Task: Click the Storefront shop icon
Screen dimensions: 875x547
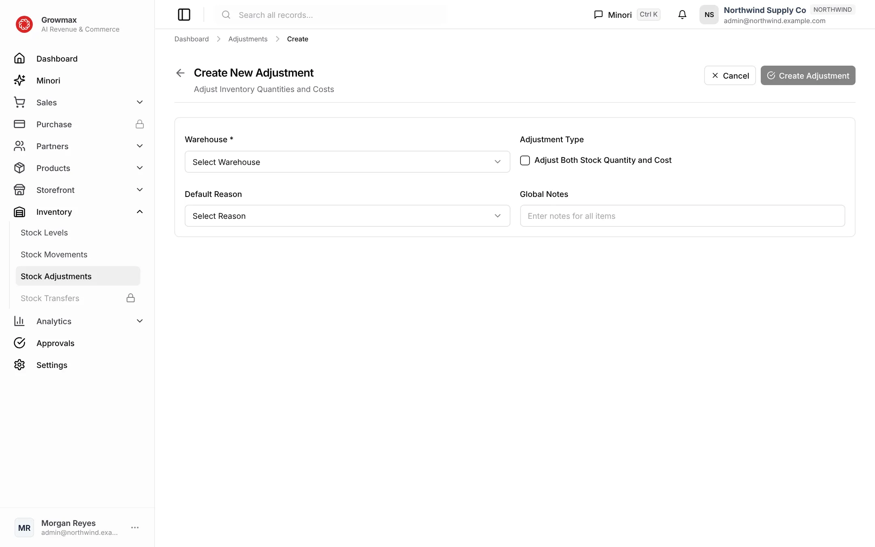Action: pos(19,190)
